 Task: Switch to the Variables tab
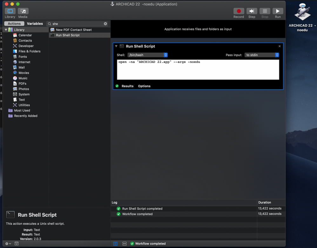[35, 23]
